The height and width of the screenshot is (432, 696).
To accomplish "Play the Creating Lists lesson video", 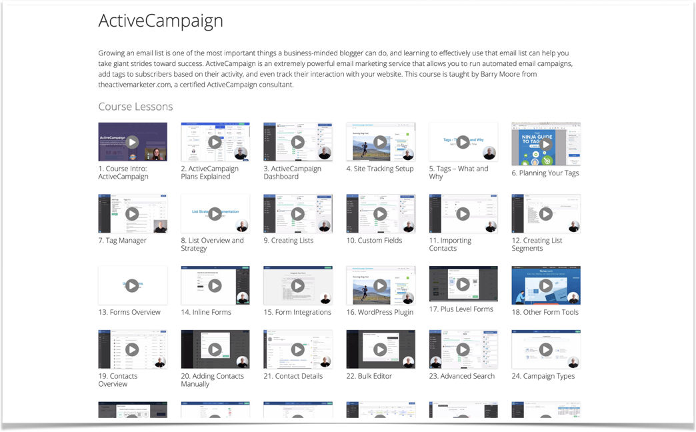I will pos(297,214).
